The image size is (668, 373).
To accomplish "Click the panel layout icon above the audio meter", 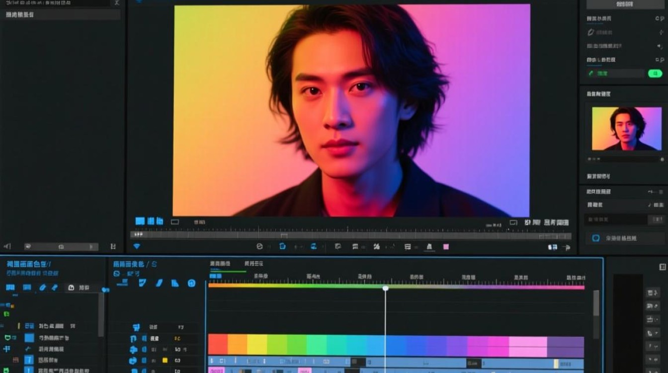I will coord(662,267).
